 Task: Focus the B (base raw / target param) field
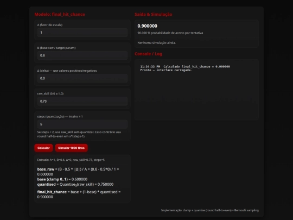point(82,55)
